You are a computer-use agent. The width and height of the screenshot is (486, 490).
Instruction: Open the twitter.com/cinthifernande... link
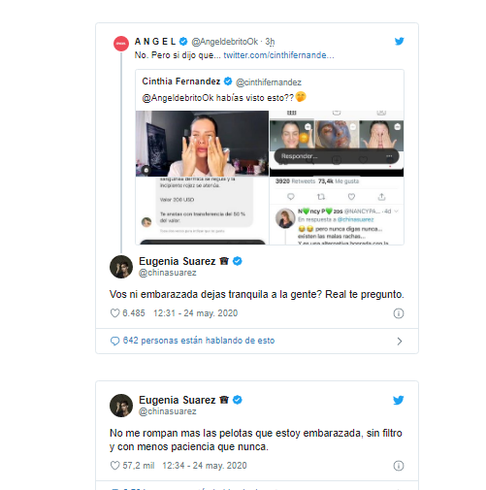click(278, 55)
